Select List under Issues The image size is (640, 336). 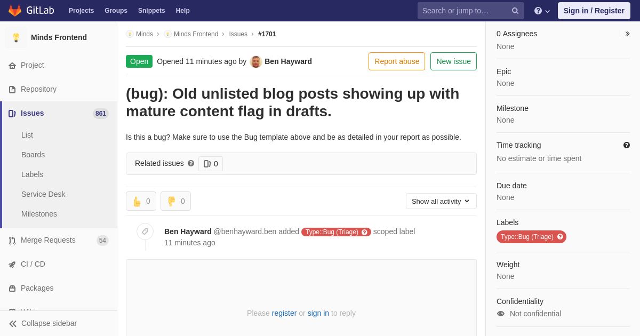(x=27, y=135)
